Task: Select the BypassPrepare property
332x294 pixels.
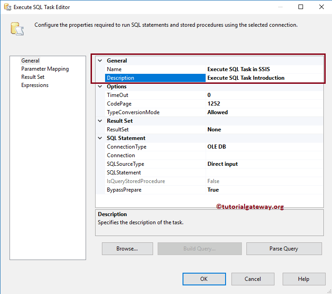Action: tap(155, 190)
